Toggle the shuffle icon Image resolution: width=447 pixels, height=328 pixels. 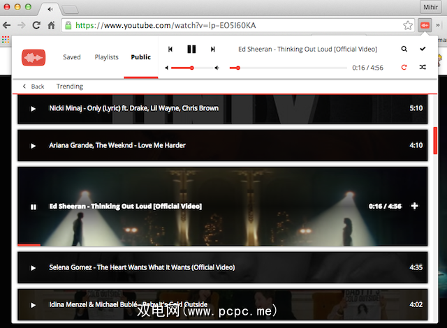[x=423, y=67]
